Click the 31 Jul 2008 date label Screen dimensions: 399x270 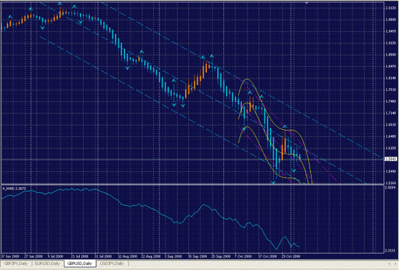click(x=103, y=256)
